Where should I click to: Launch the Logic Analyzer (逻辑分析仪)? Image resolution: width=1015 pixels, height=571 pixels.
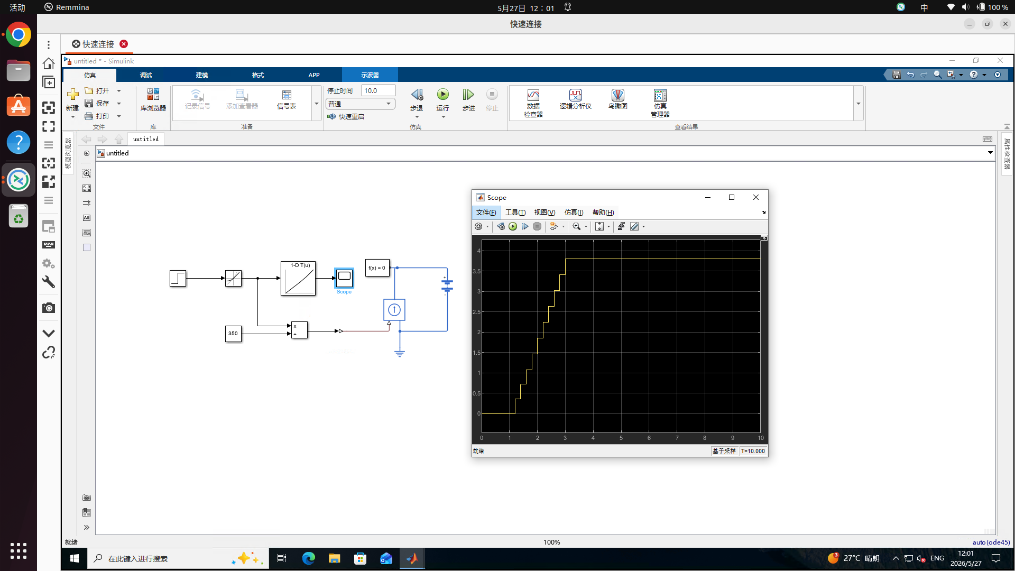tap(575, 99)
